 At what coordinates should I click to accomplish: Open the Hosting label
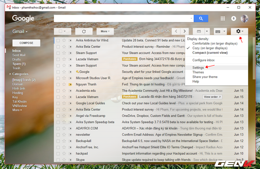(x=17, y=93)
